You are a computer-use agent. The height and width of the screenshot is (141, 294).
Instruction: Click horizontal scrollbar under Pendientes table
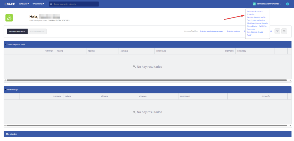click(x=146, y=126)
